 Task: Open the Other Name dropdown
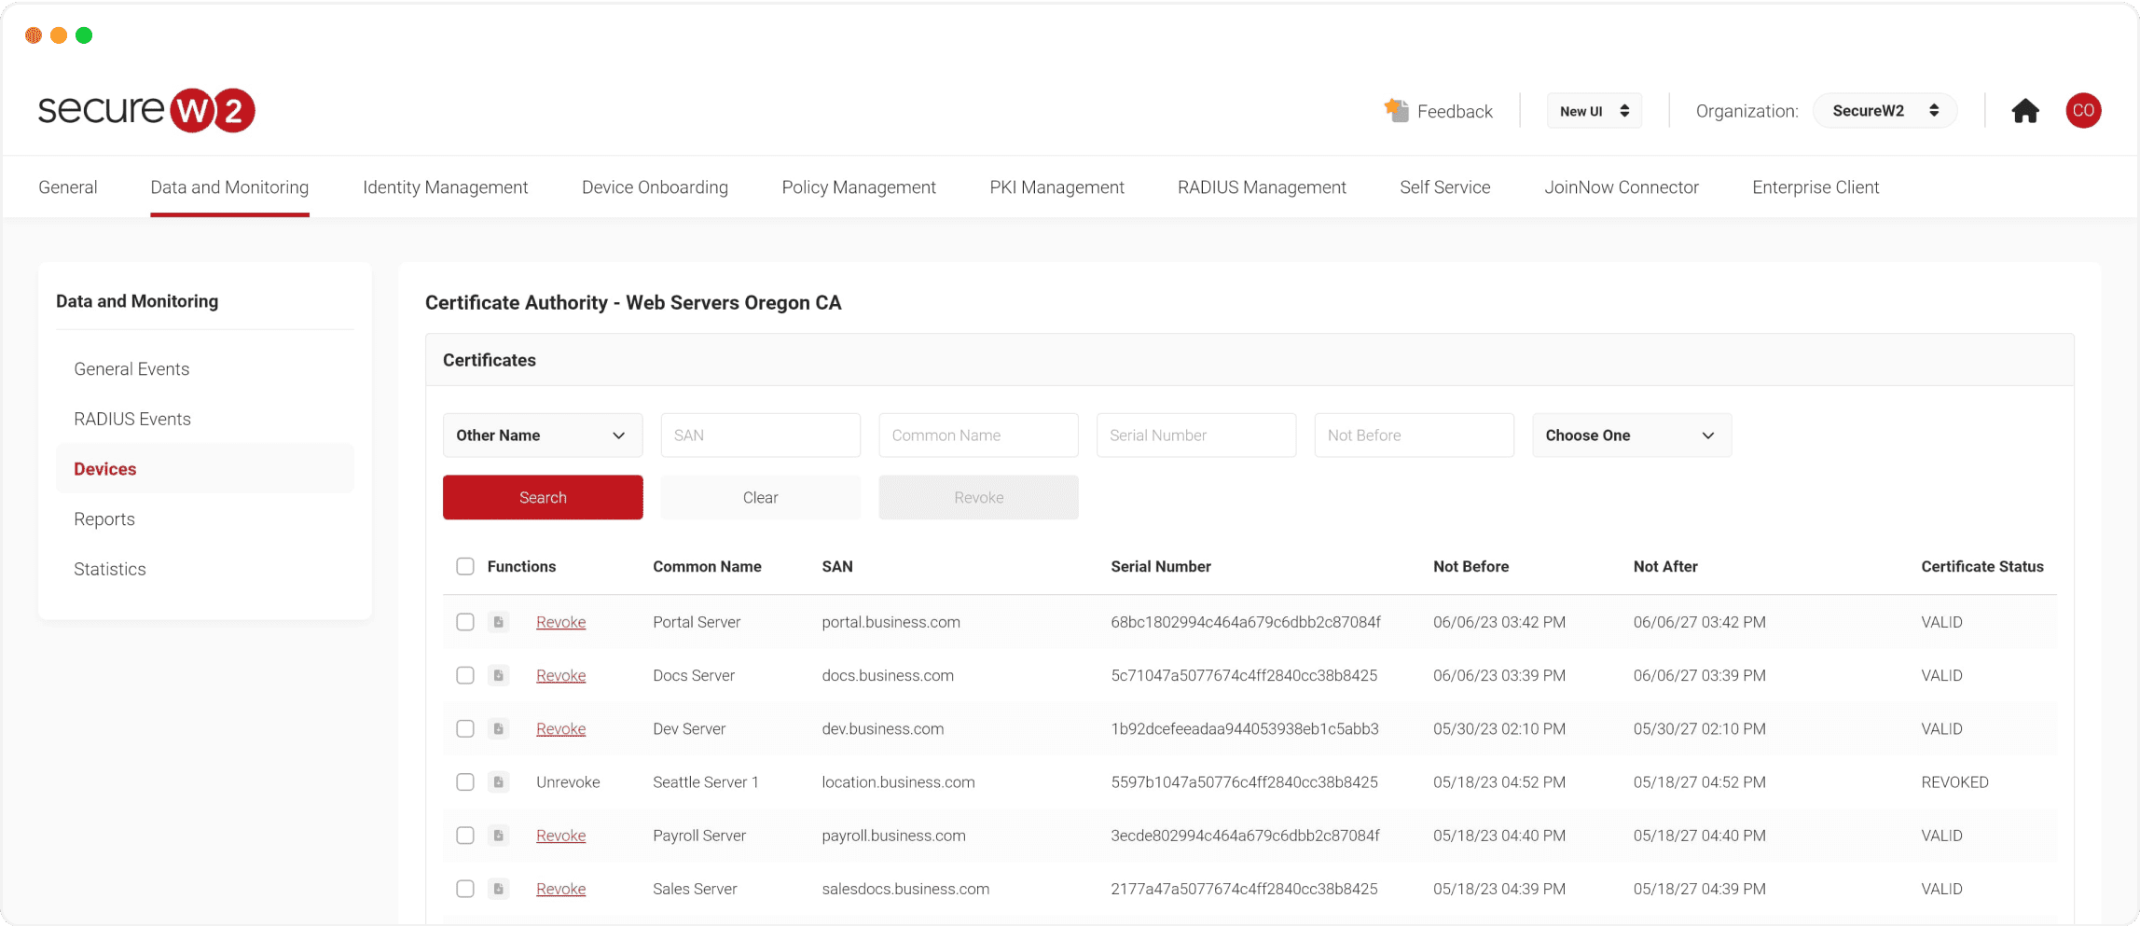click(x=543, y=435)
